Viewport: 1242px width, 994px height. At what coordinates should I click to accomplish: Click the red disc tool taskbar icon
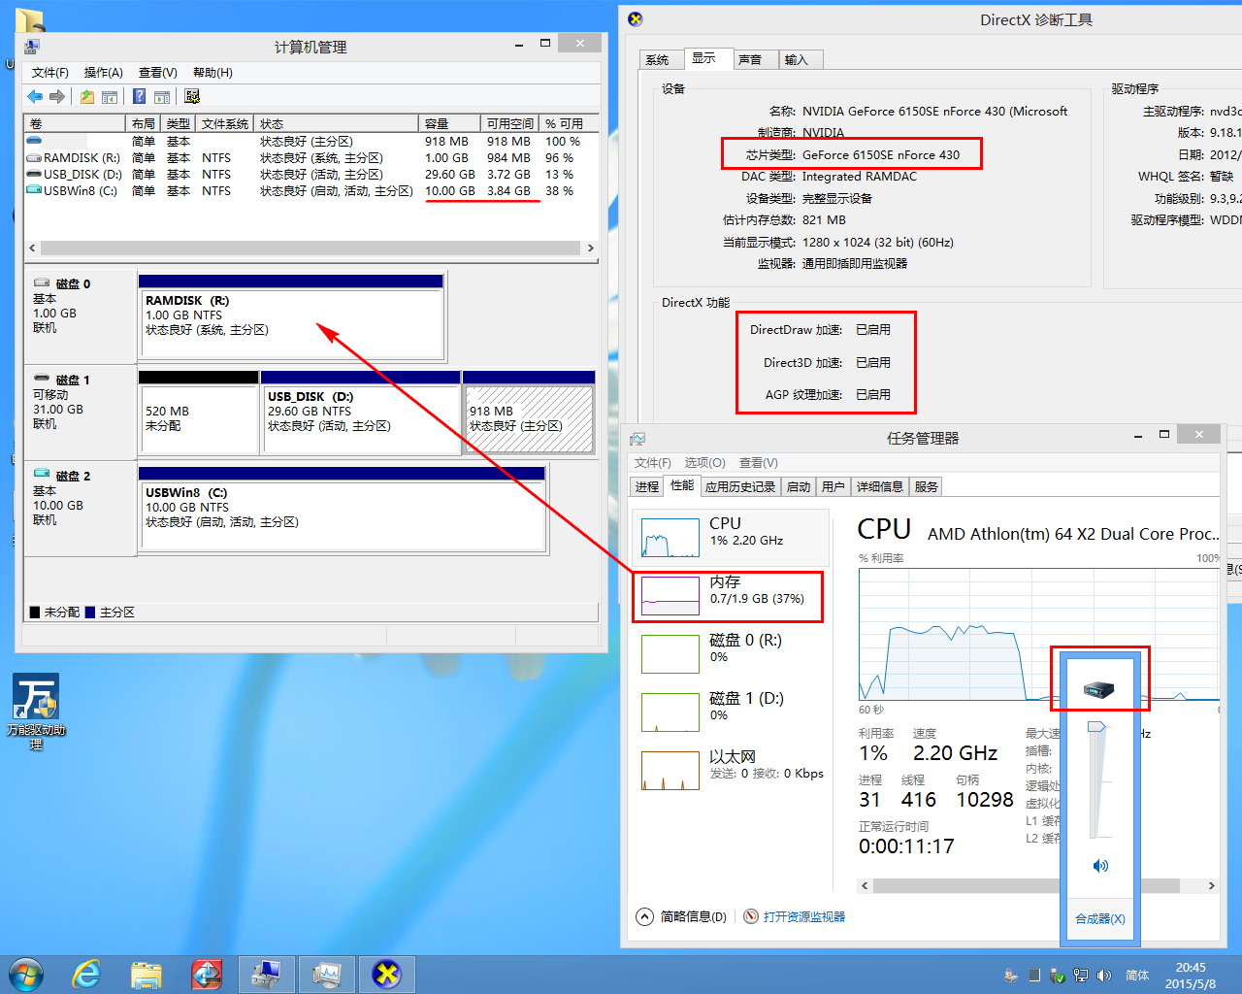click(x=207, y=975)
